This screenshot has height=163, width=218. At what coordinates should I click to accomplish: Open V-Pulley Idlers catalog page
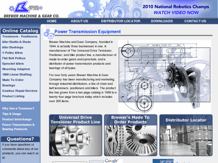click(x=12, y=53)
